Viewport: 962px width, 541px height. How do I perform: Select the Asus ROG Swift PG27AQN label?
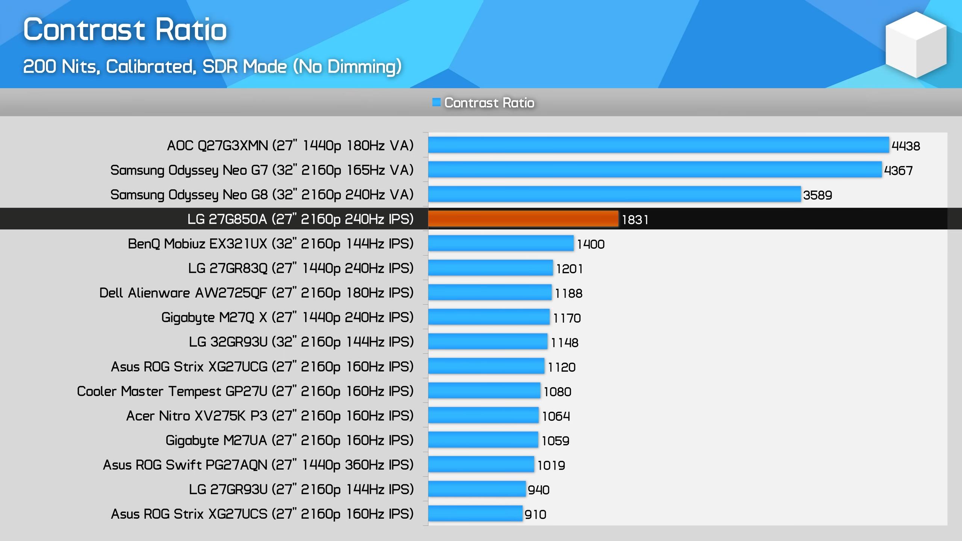pyautogui.click(x=258, y=465)
